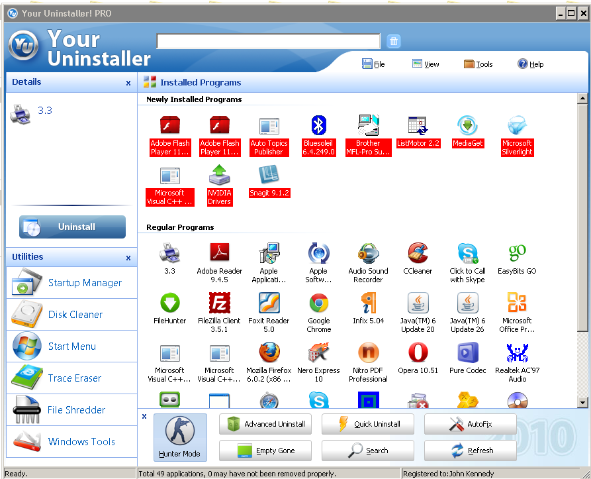This screenshot has width=591, height=479.
Task: Select Mozilla Firefox 6.0.2 program
Action: (x=269, y=362)
